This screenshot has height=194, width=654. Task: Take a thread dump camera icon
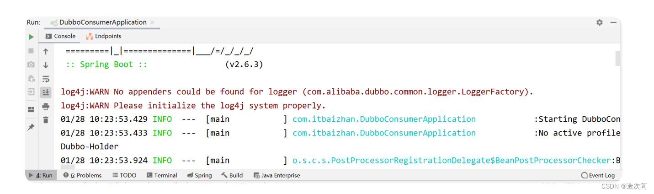point(31,65)
